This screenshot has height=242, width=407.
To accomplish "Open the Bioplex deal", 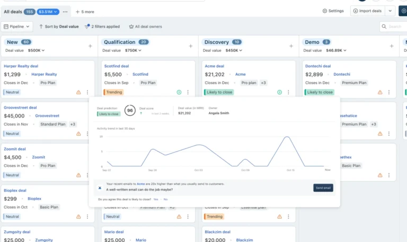I will click(x=15, y=191).
